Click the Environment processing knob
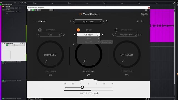 [x=127, y=54]
